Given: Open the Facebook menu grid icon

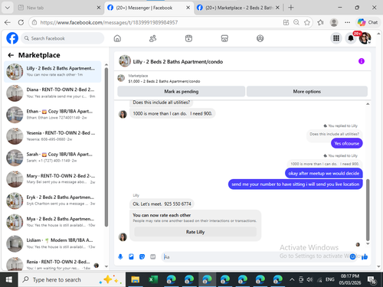Looking at the screenshot, I should point(336,38).
